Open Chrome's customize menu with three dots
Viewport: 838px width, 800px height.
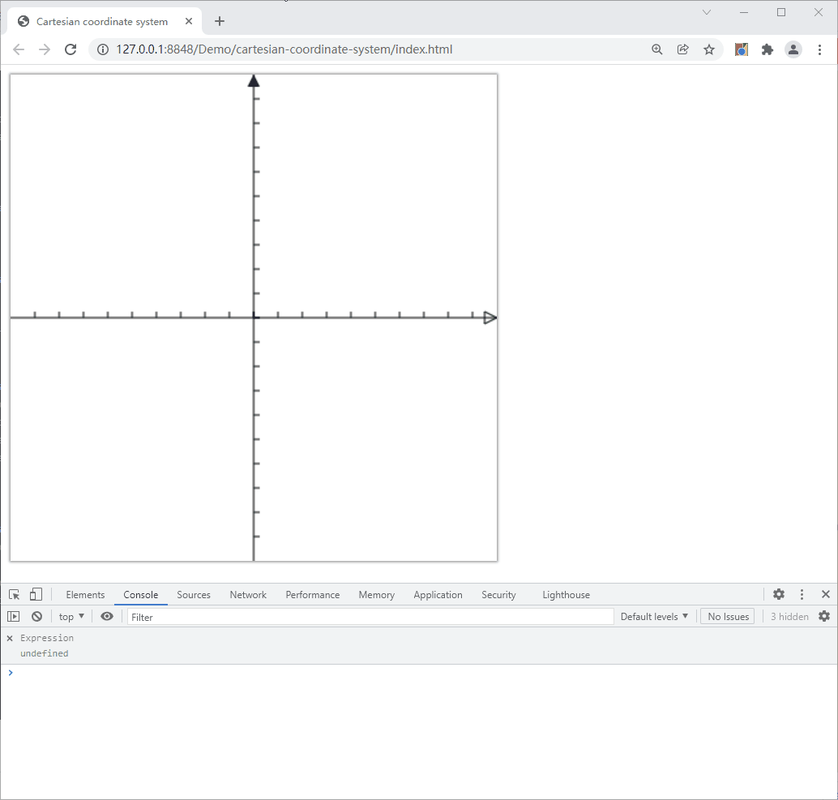tap(820, 49)
